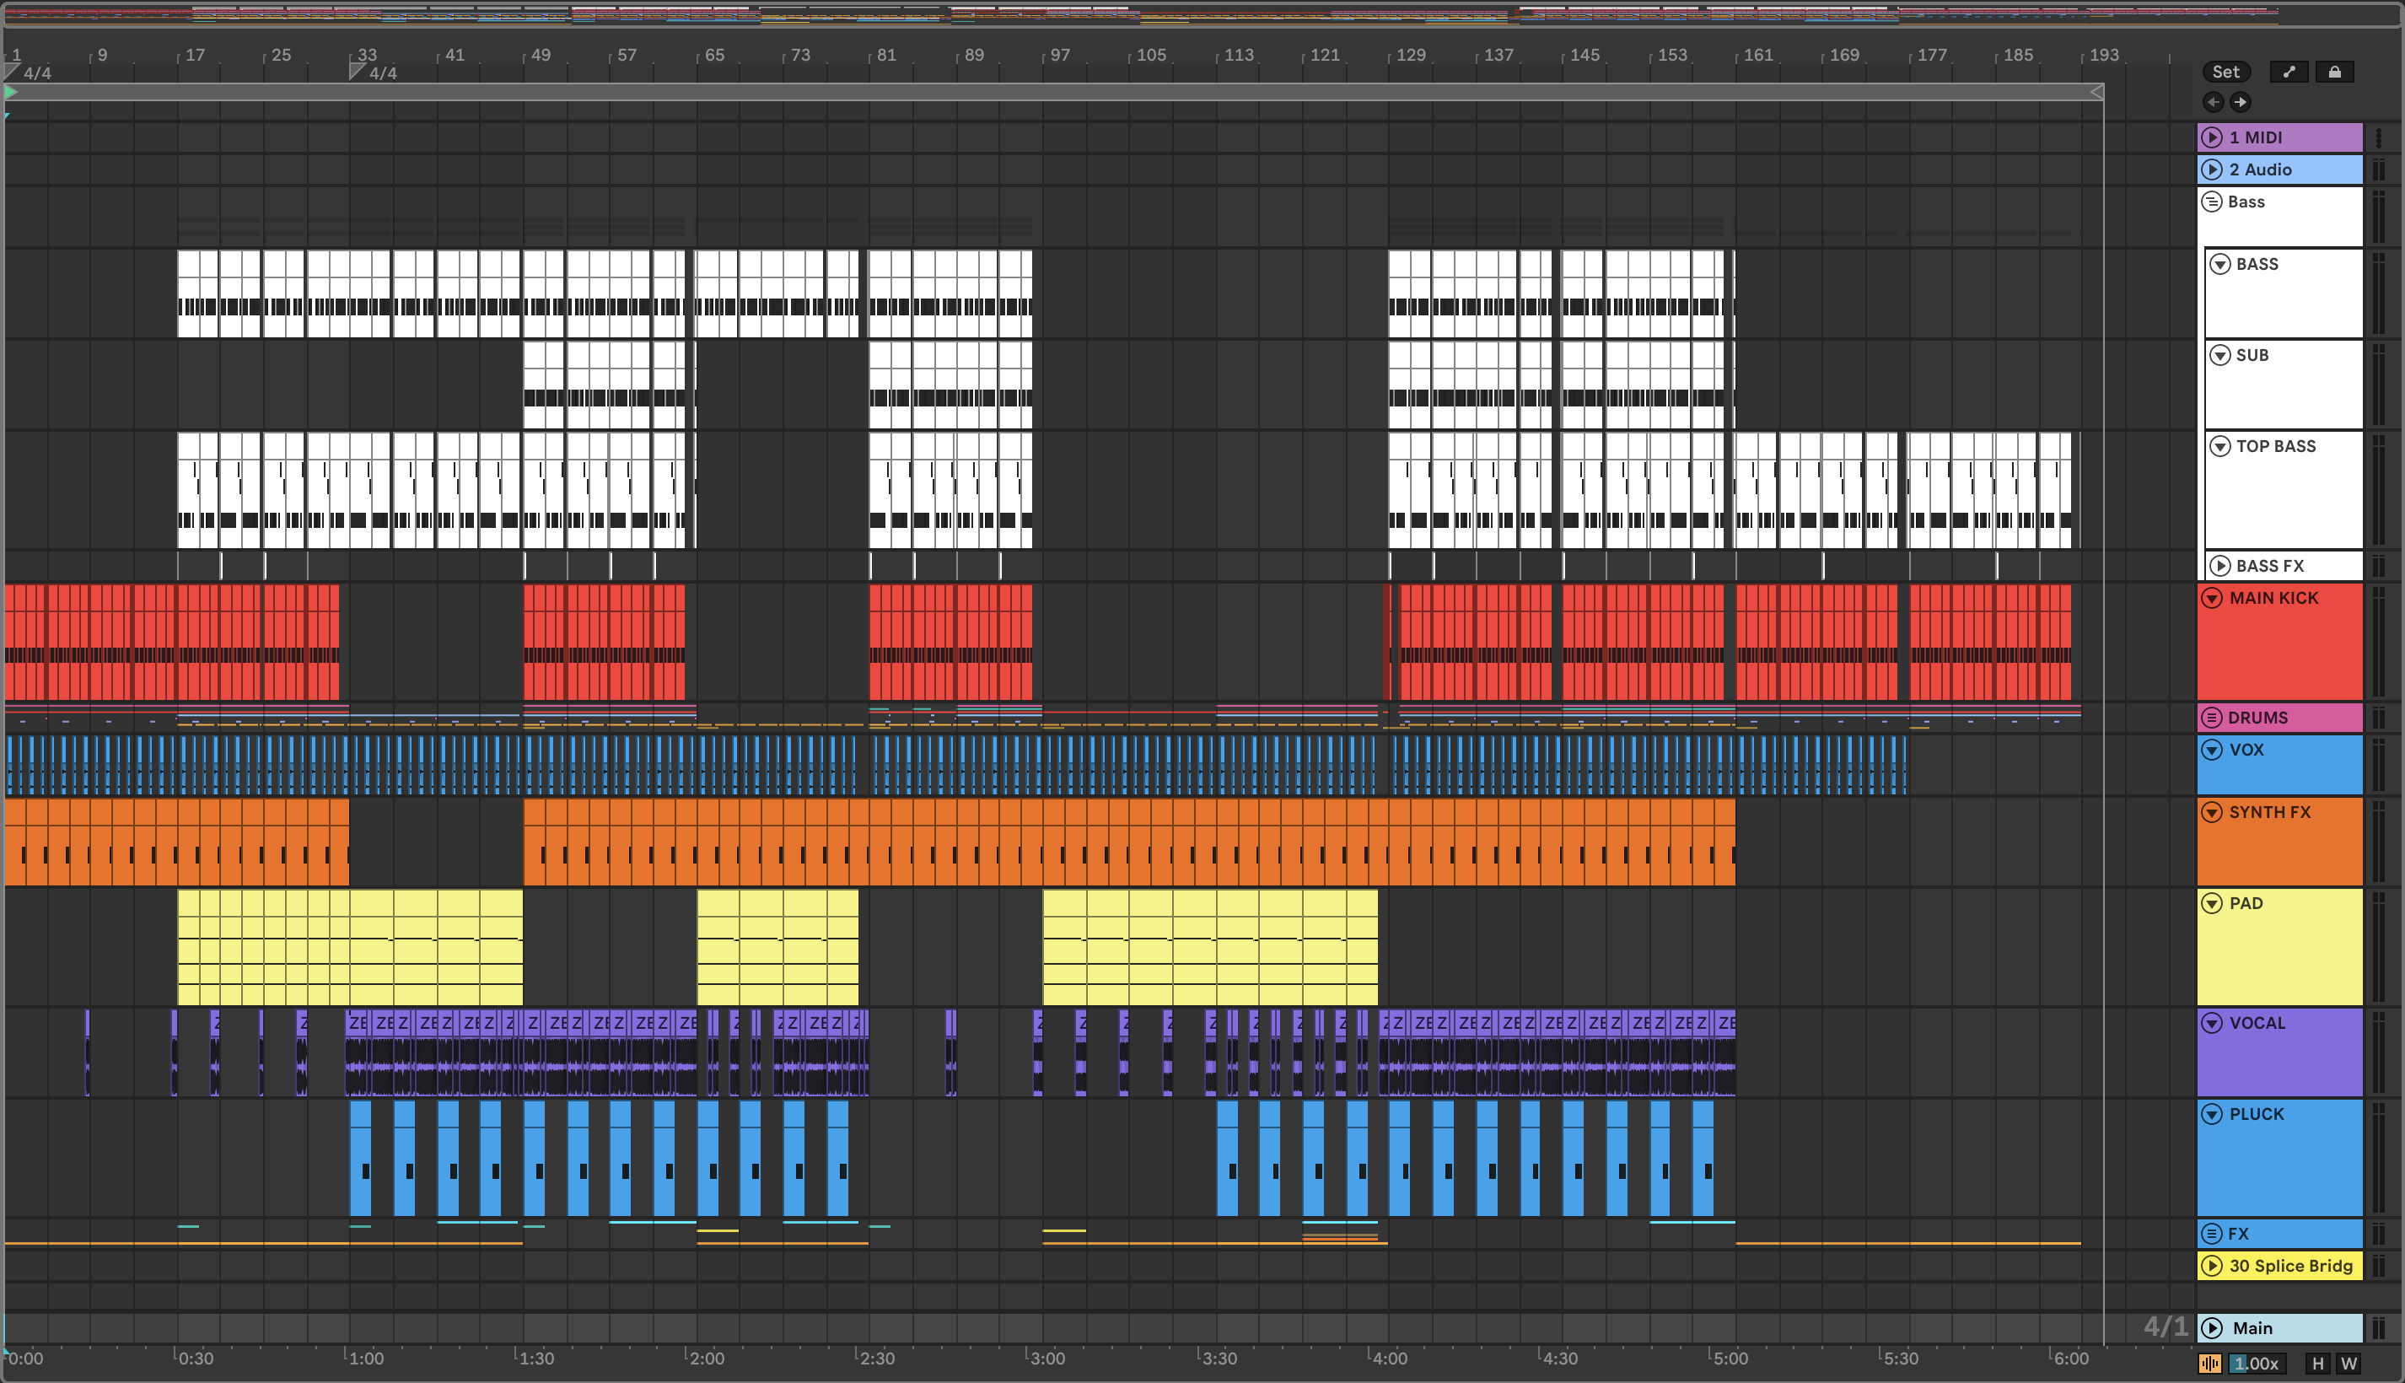
Task: Collapse the SUB track with its triangle
Action: tap(2219, 355)
